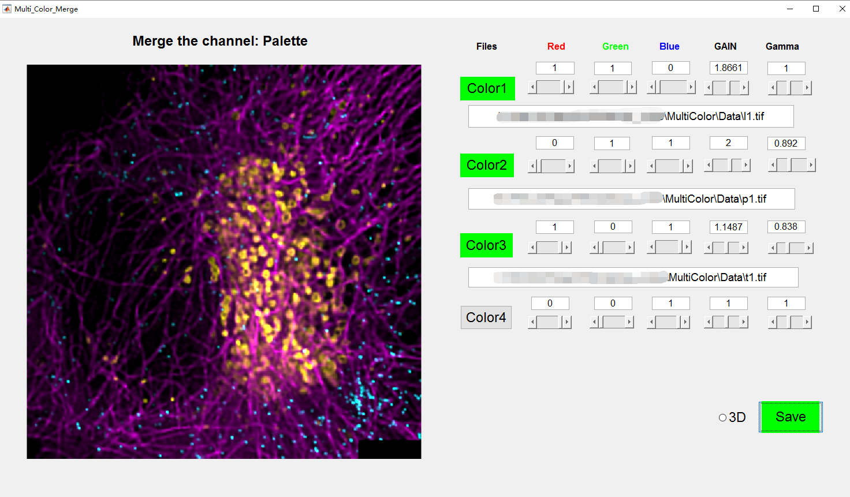Click the Color3 file button

(x=487, y=245)
